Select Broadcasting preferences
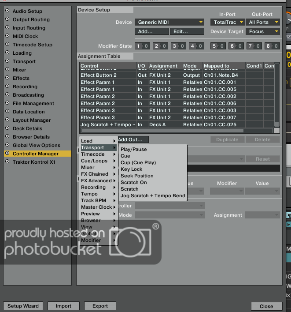Screen dimensions: 291x312 pyautogui.click(x=28, y=95)
